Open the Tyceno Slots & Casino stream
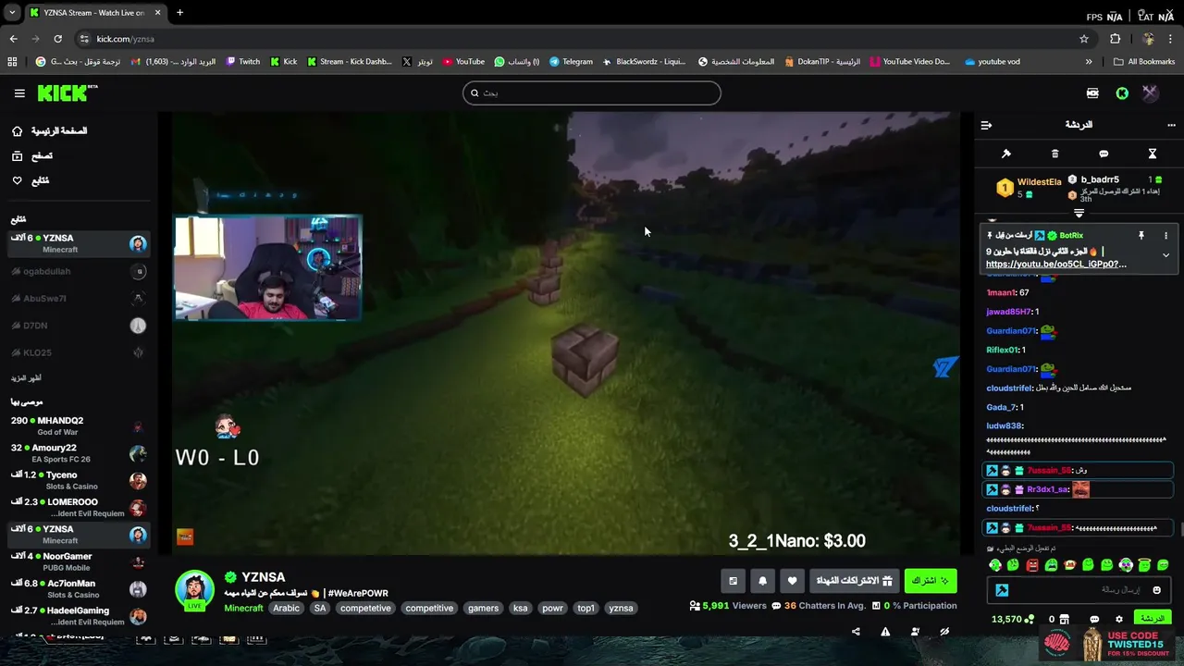Viewport: 1184px width, 666px height. [79, 481]
